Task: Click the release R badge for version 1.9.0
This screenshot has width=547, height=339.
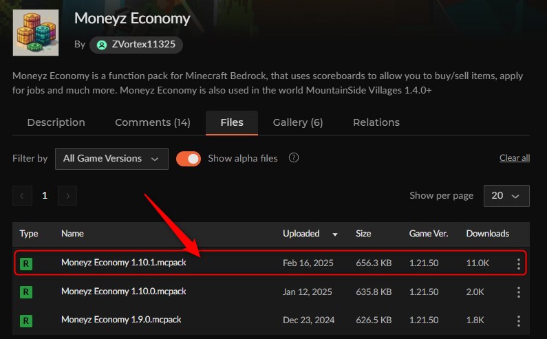Action: click(x=26, y=320)
